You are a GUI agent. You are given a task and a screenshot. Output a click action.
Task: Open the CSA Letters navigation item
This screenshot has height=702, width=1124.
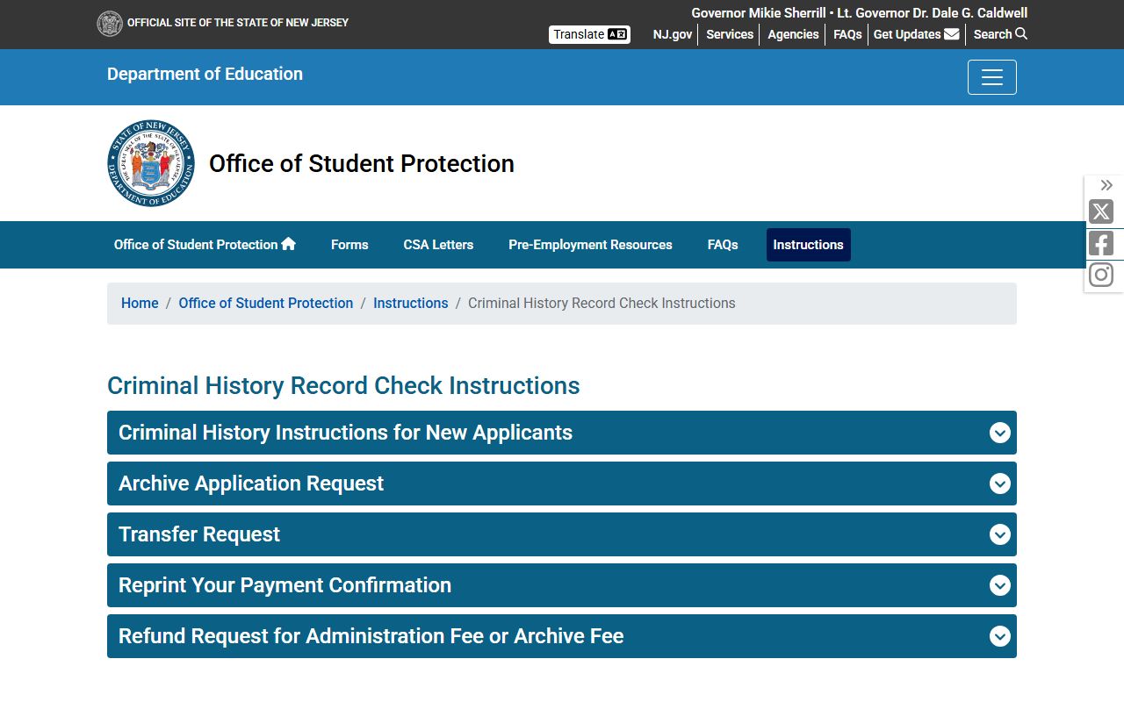point(438,245)
